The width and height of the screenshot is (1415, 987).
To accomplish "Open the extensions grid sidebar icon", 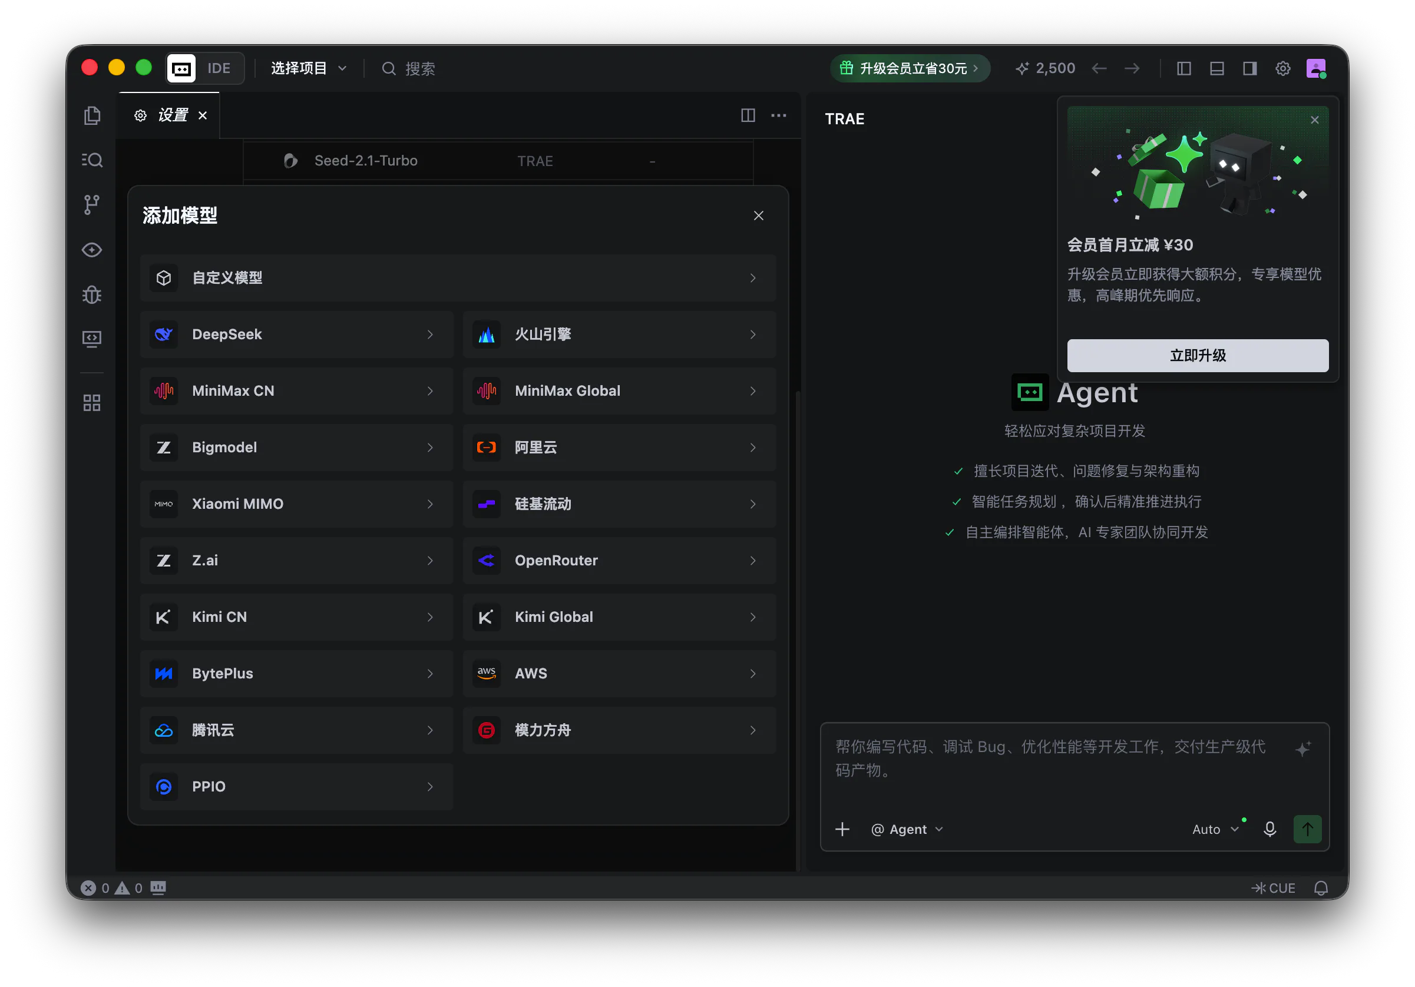I will point(92,403).
